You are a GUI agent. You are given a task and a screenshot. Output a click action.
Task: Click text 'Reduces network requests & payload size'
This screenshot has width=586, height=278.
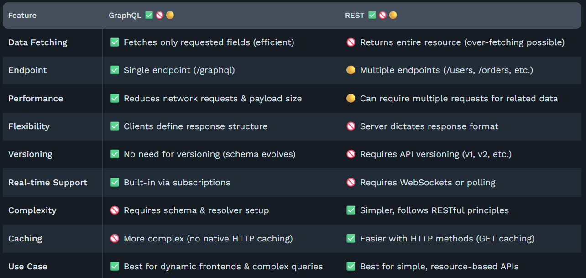coord(213,99)
